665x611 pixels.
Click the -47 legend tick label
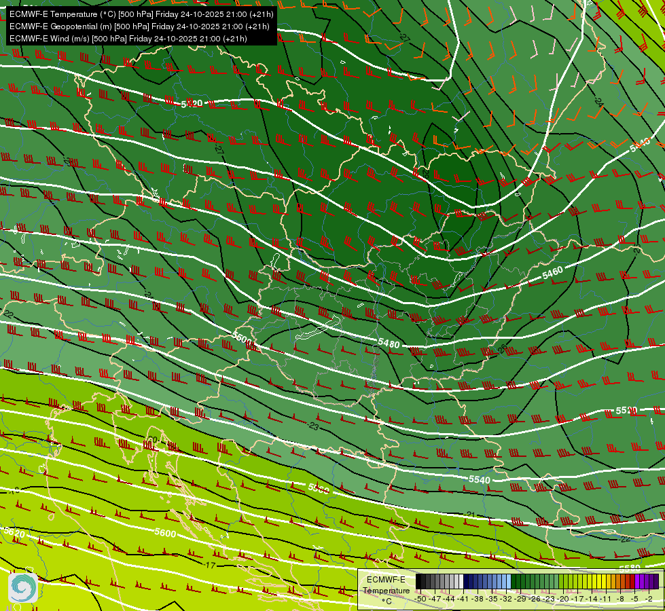coord(435,599)
